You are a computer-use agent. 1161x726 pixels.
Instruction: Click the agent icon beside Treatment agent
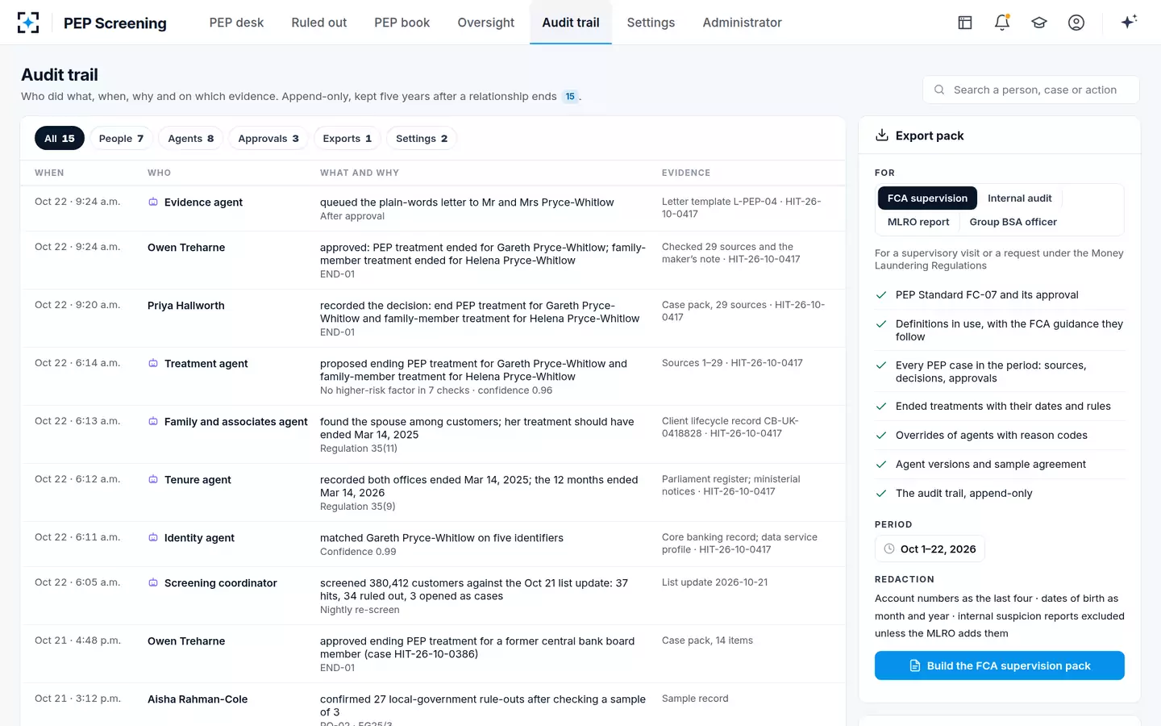(153, 364)
